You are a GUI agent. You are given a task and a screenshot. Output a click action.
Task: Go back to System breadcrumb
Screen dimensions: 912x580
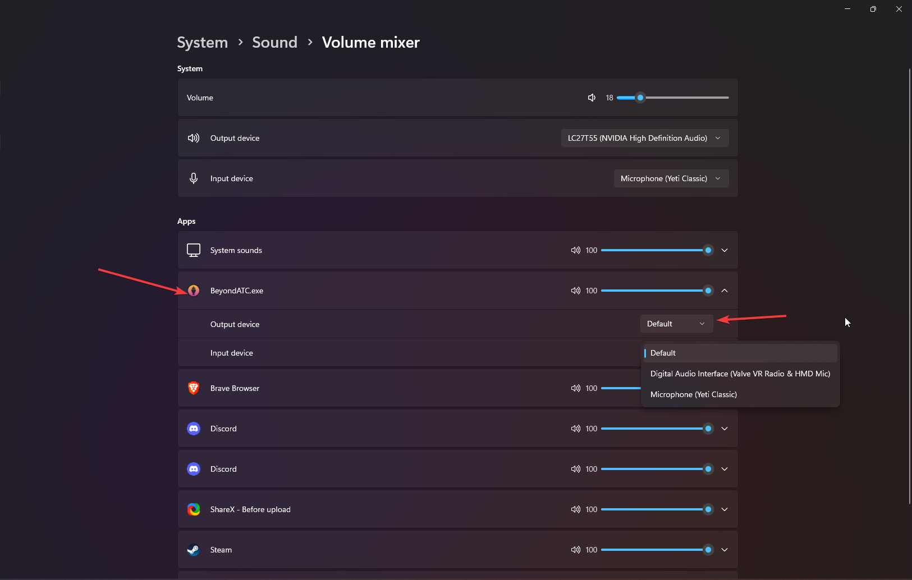pos(203,43)
